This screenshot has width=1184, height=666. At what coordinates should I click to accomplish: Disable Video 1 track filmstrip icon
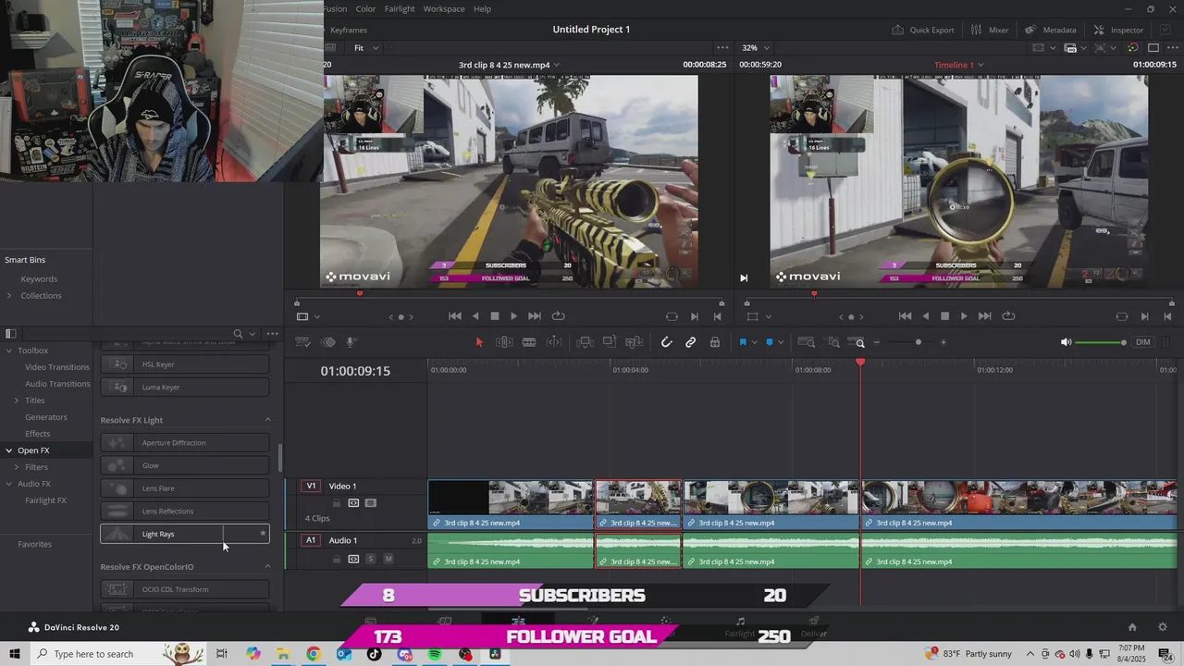[371, 503]
